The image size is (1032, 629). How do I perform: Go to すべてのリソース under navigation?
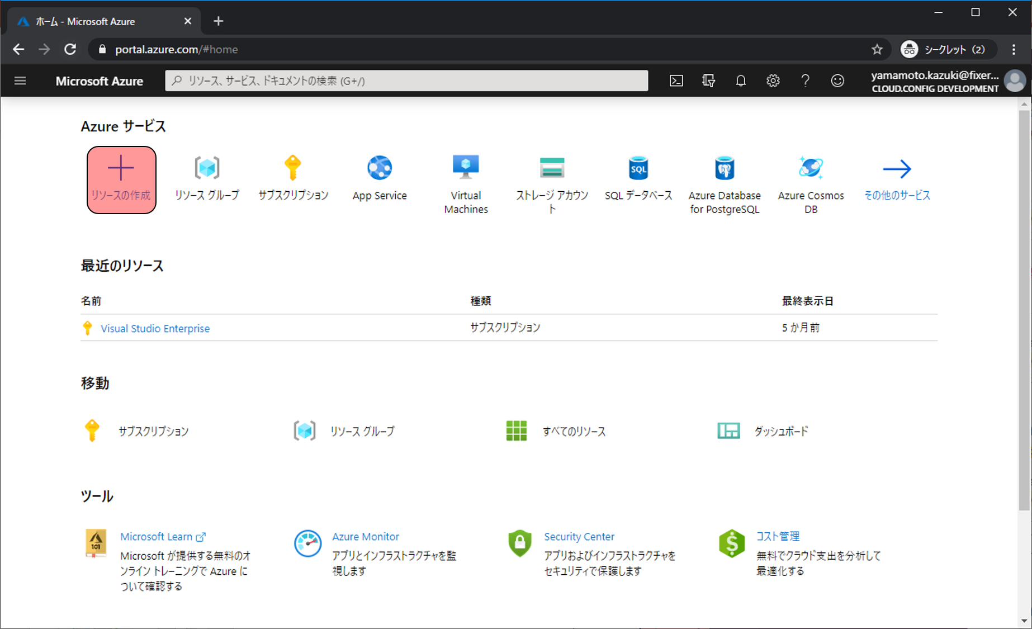tap(574, 432)
